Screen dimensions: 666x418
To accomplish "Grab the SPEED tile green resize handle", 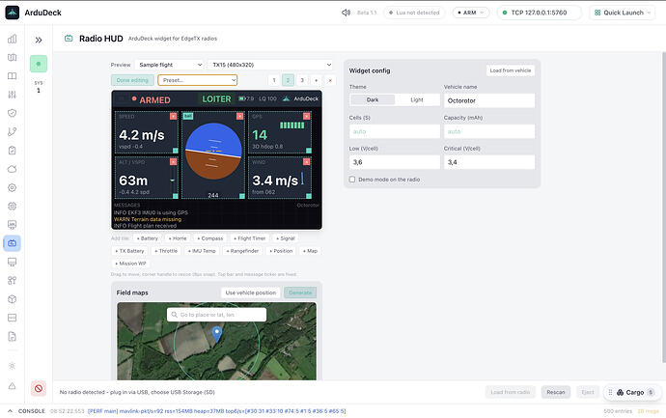I will point(176,151).
